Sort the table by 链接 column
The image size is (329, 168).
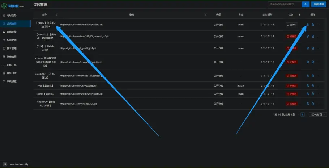[205, 14]
